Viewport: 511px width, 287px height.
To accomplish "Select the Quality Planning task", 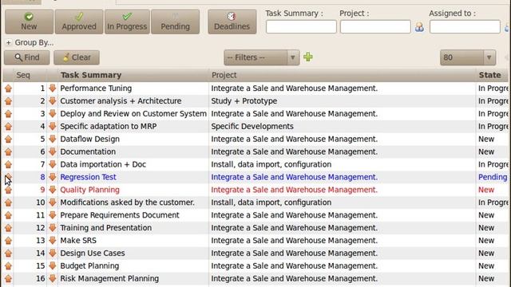I will (90, 190).
